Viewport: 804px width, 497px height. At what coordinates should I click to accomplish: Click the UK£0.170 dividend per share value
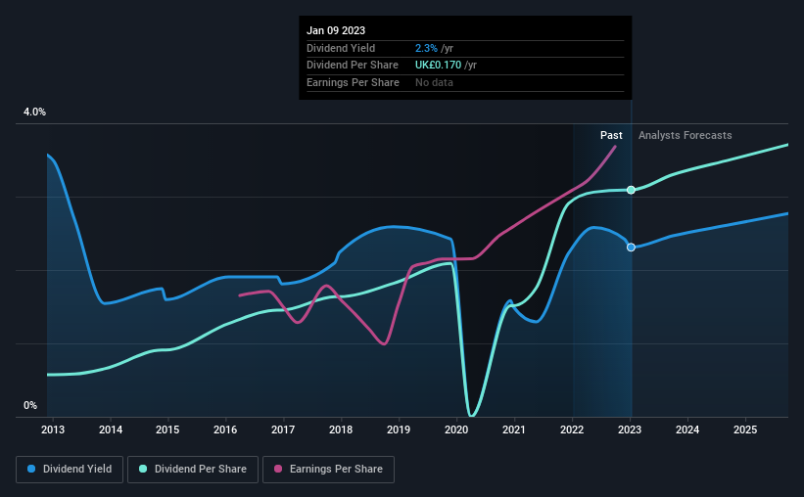coord(438,66)
